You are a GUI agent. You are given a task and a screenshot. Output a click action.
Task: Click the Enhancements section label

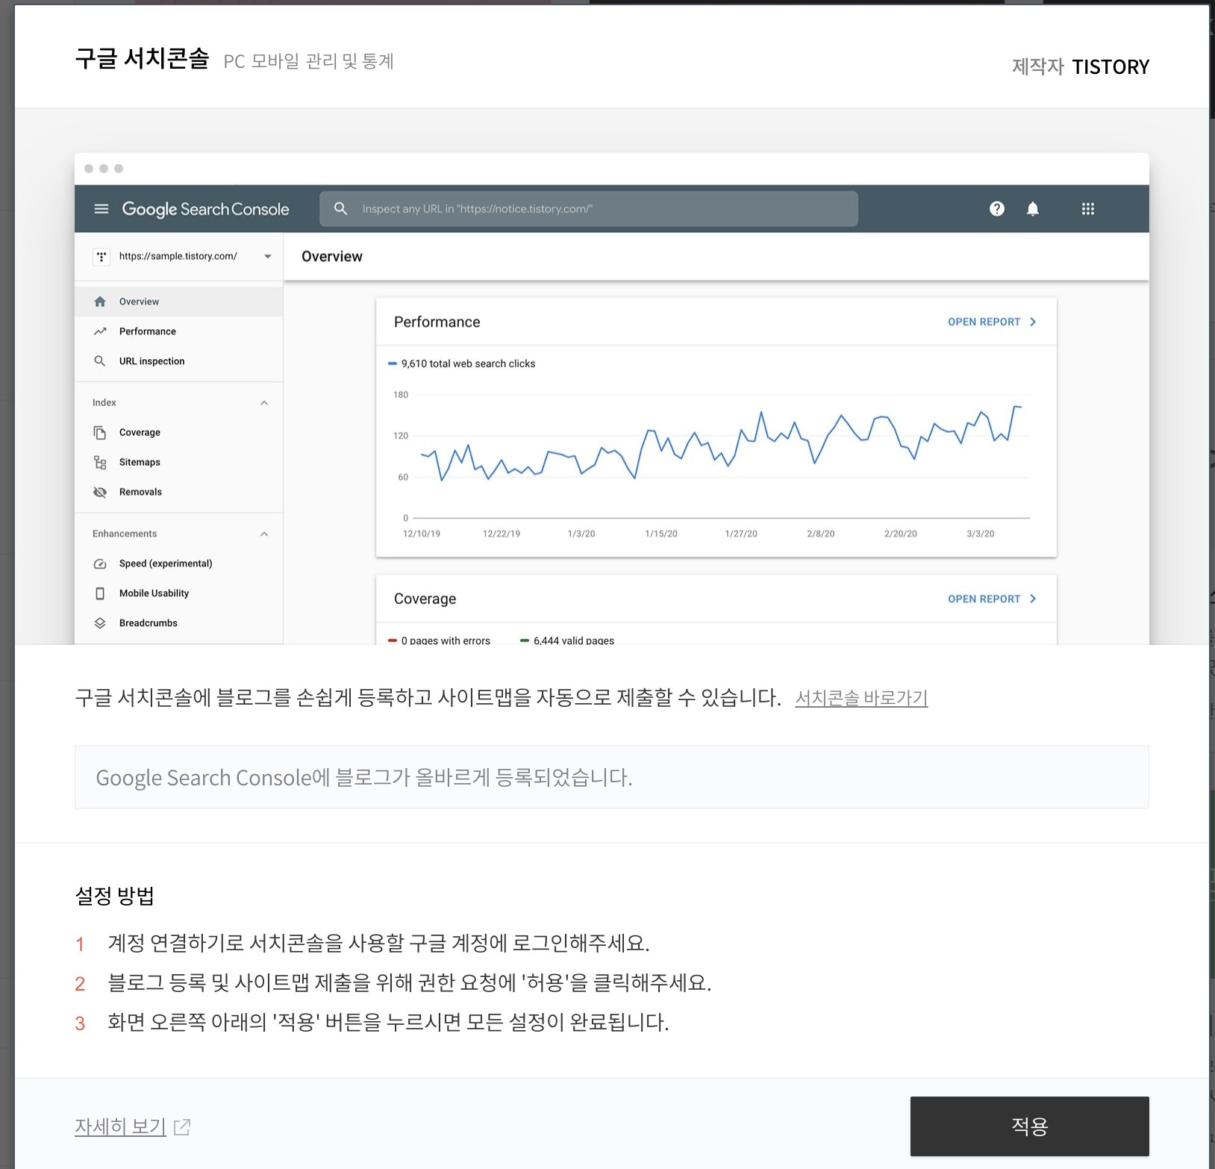point(125,534)
